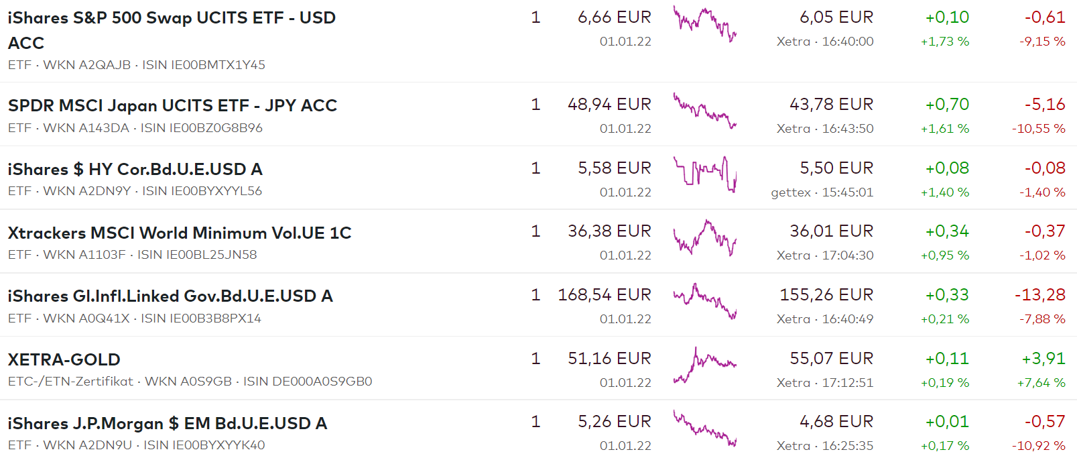This screenshot has width=1077, height=460.
Task: Click XETRA-GOLD current price 55,07 EUR
Action: click(x=831, y=359)
